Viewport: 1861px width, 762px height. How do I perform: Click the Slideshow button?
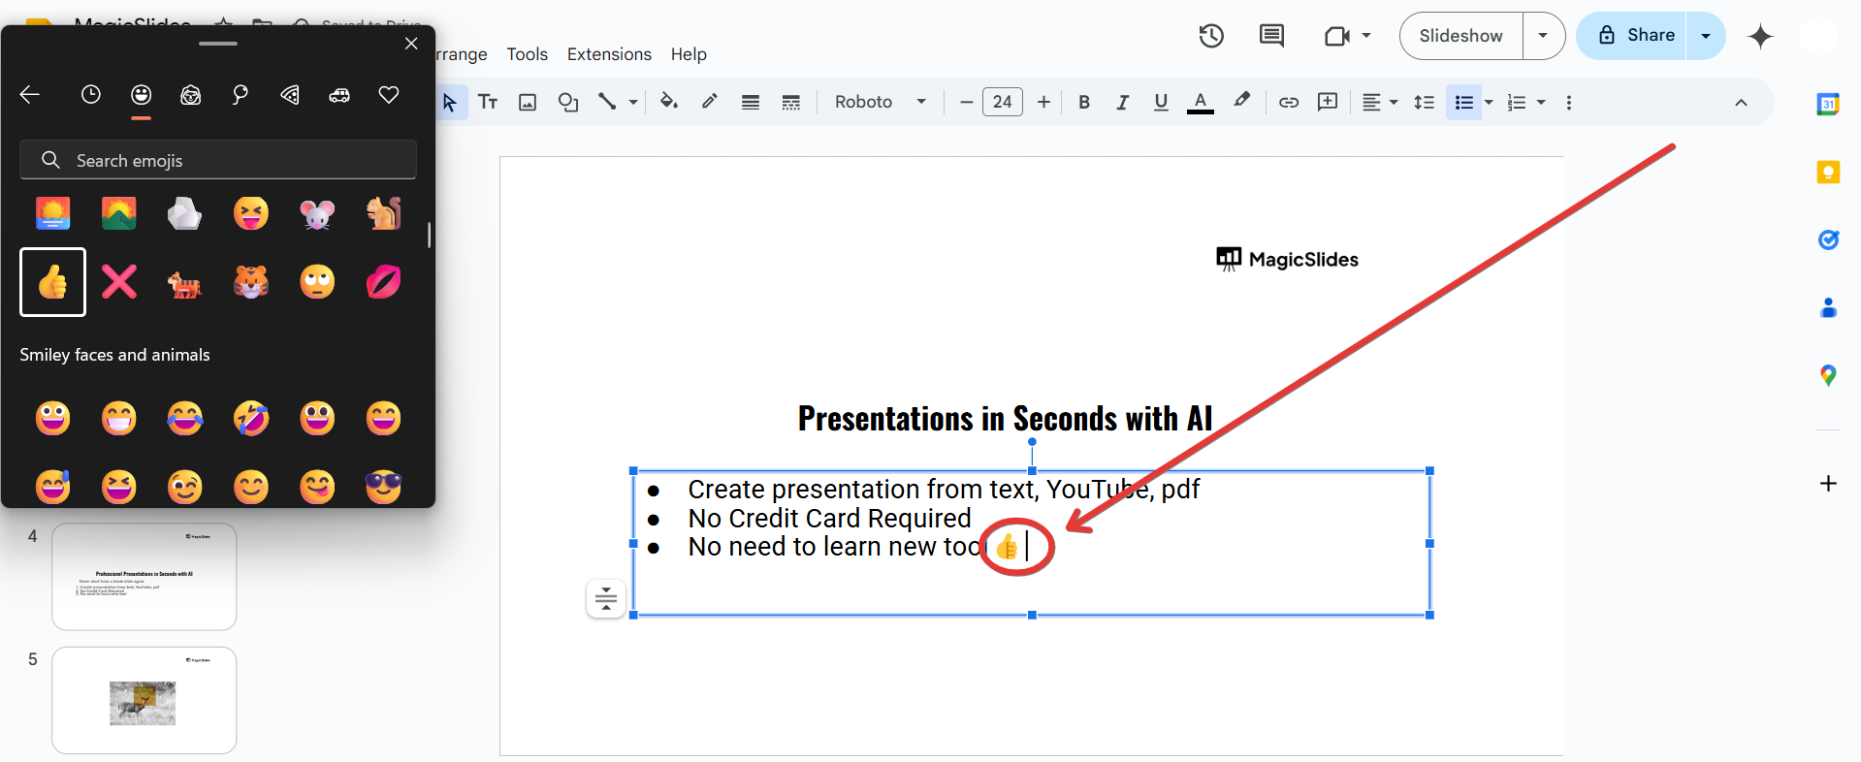pyautogui.click(x=1460, y=36)
